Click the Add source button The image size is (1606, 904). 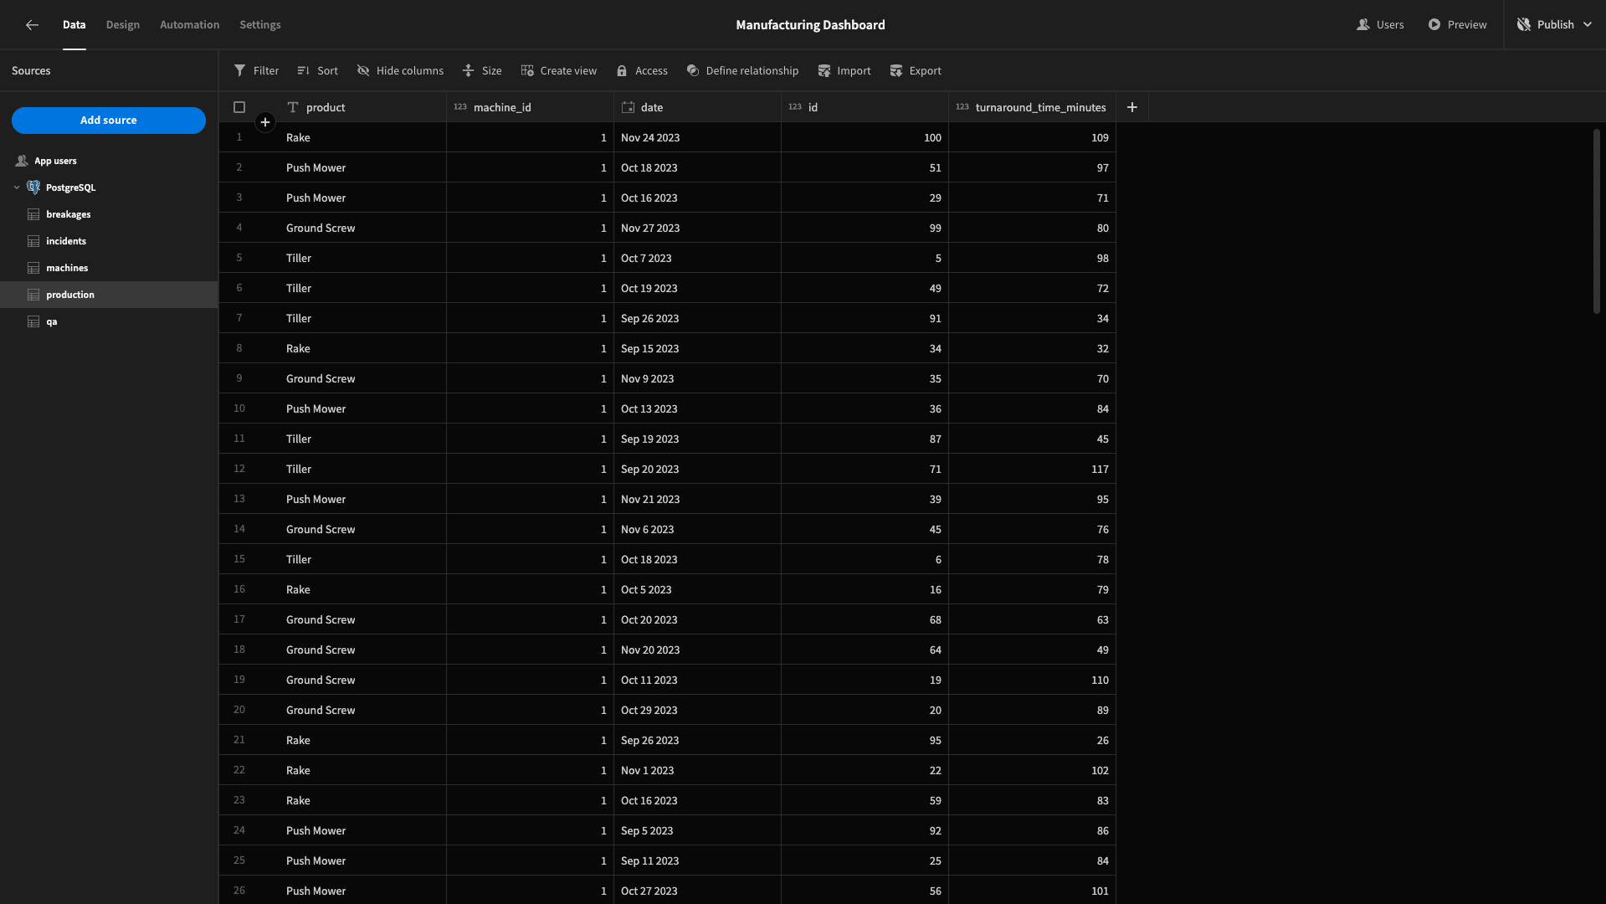[x=109, y=121]
